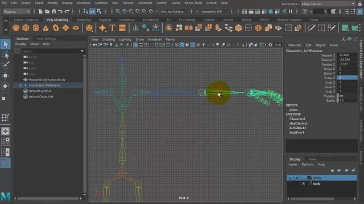This screenshot has height=204, width=364.
Task: Open the Rigging menu set dropdown
Action: (x=16, y=11)
